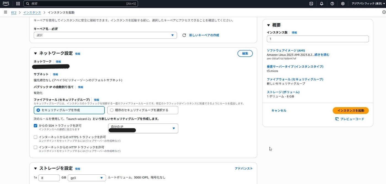Enable HTTP traffic from internet checkbox

click(35, 147)
